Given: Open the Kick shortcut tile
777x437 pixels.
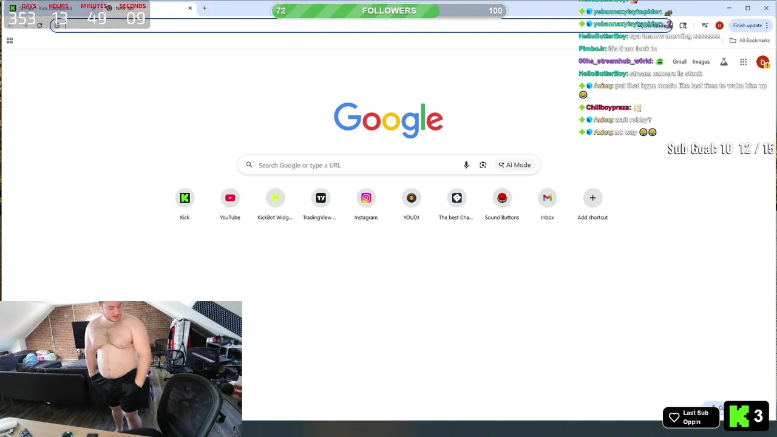Looking at the screenshot, I should [185, 205].
